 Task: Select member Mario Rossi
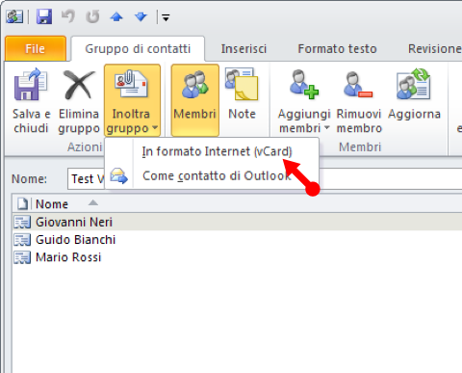click(x=238, y=257)
